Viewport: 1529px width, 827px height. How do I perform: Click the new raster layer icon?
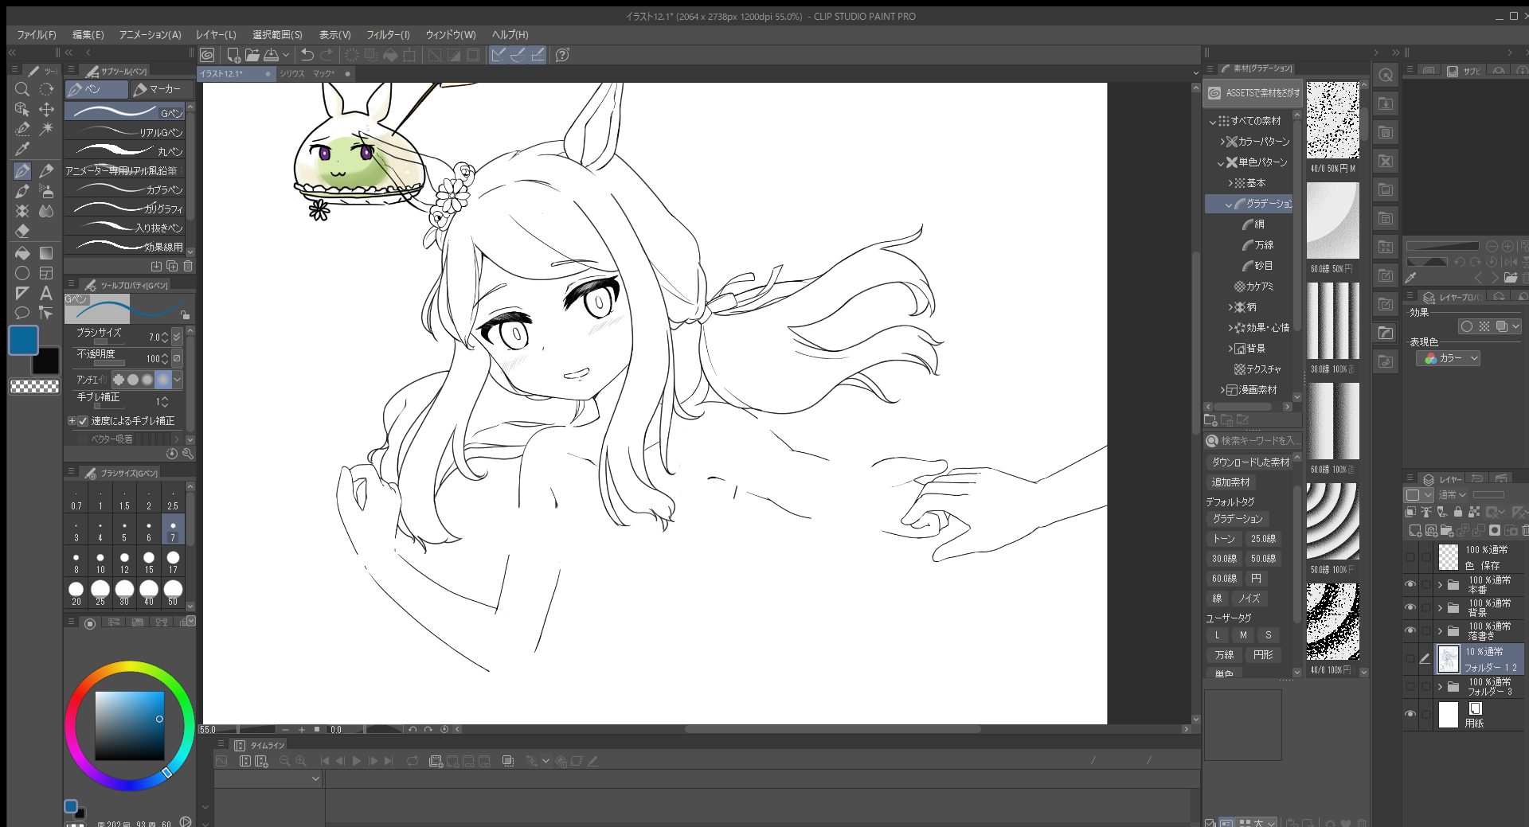[1415, 530]
